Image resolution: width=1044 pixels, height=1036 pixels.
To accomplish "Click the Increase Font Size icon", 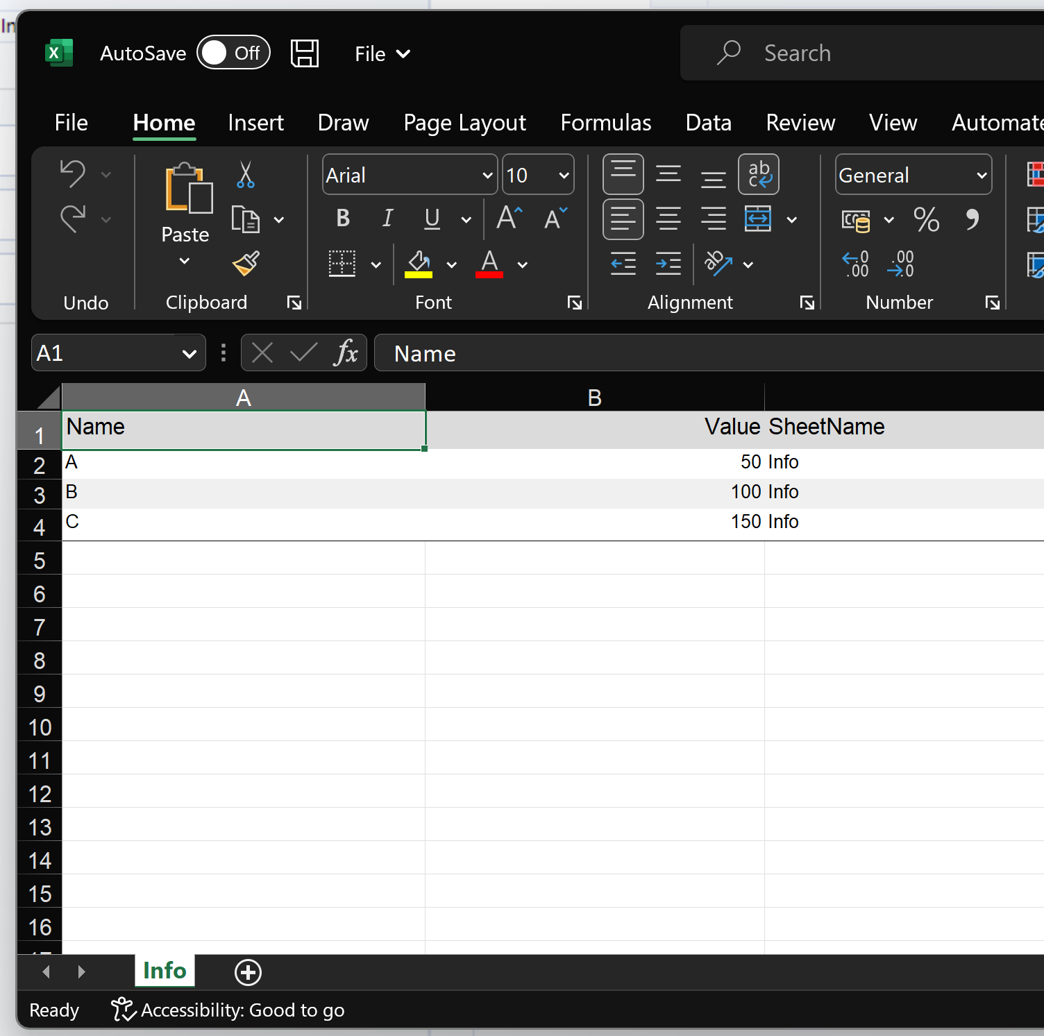I will pyautogui.click(x=510, y=219).
